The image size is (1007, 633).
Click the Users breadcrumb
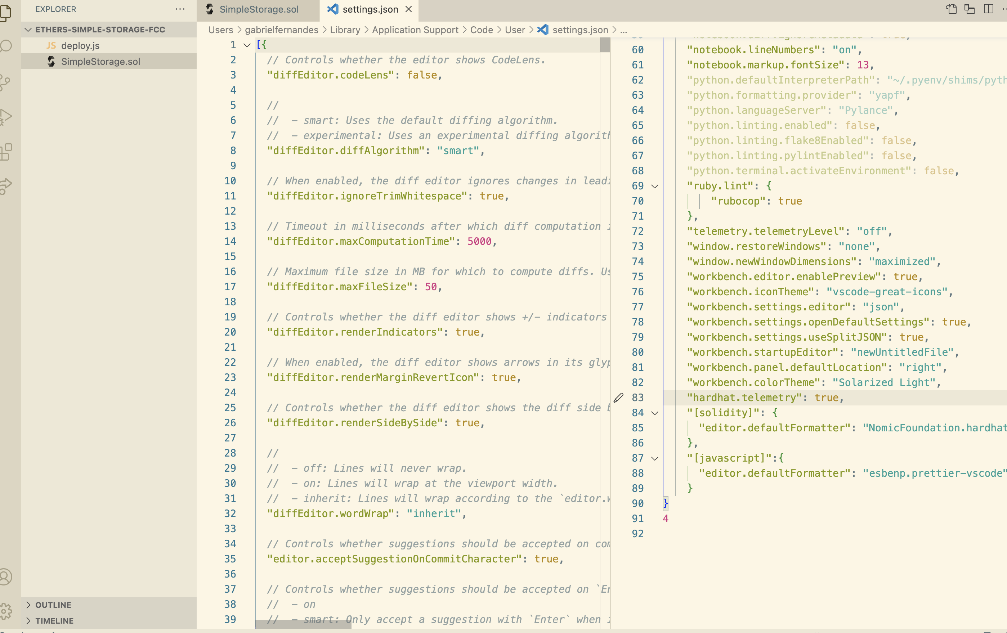pyautogui.click(x=221, y=30)
